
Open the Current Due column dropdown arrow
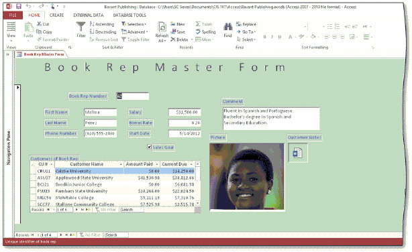tap(191, 164)
